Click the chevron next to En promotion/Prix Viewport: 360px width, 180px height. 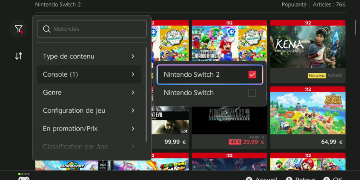pyautogui.click(x=133, y=129)
